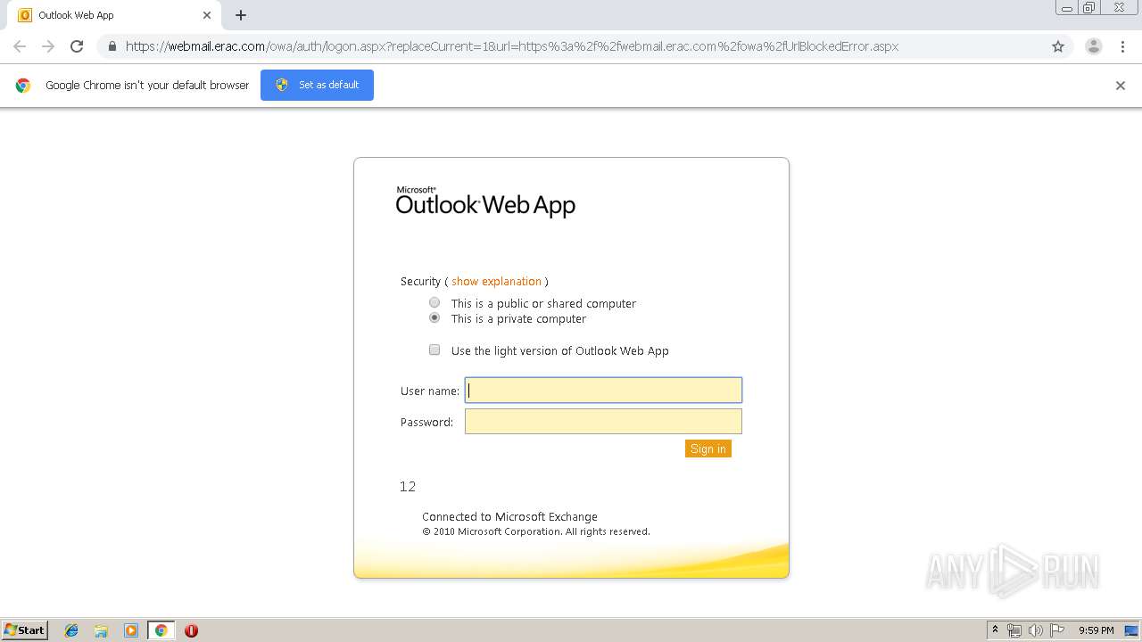Close the Outlook Web App tab

[207, 15]
